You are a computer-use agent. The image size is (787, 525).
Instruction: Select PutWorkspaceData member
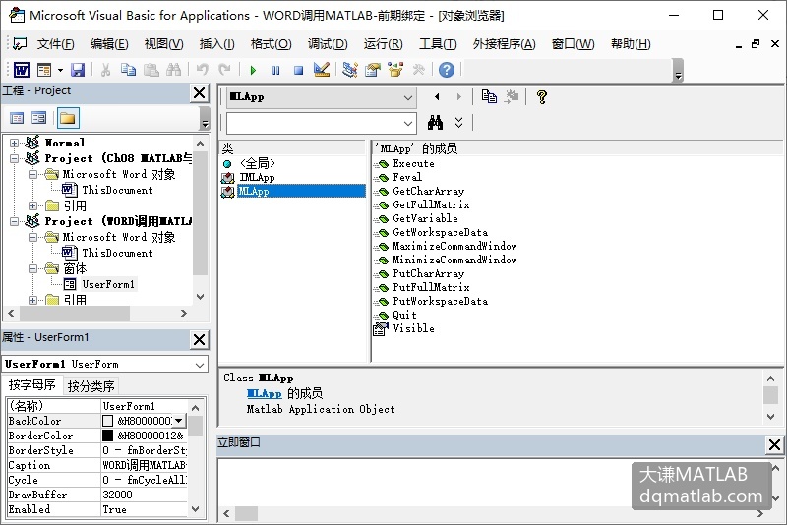point(440,301)
